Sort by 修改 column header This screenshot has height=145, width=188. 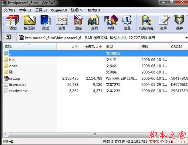(154, 47)
